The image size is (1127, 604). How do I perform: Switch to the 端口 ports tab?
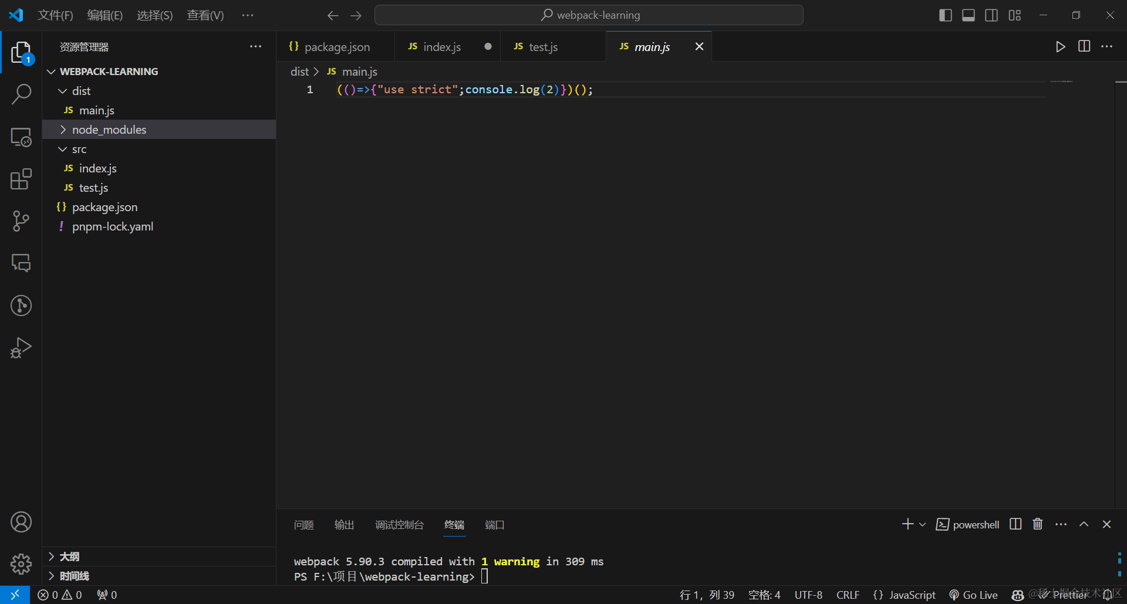click(494, 525)
